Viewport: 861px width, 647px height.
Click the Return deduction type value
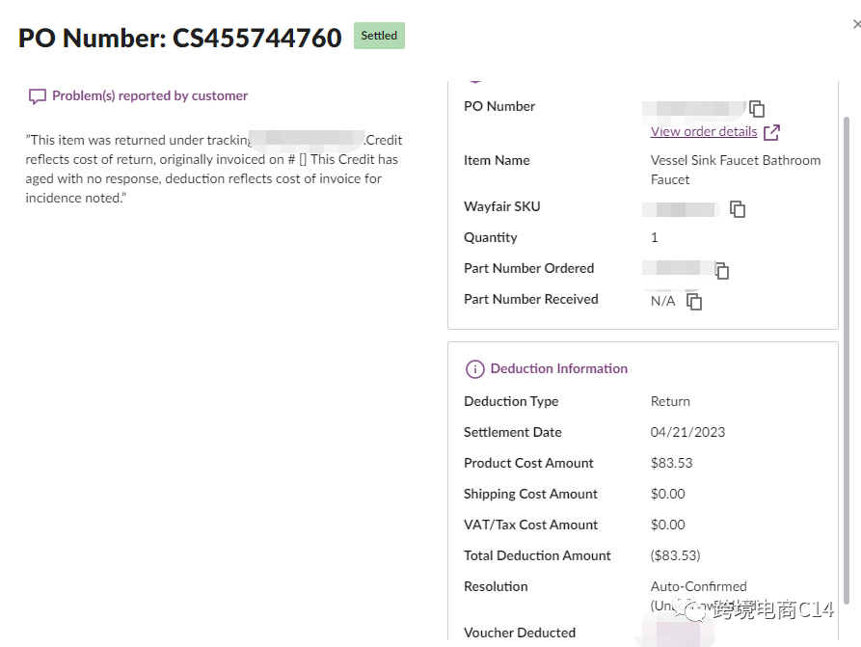coord(670,402)
